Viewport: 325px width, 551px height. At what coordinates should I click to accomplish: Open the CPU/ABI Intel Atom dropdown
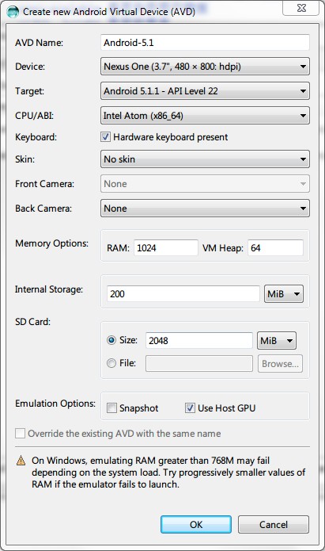pyautogui.click(x=205, y=116)
